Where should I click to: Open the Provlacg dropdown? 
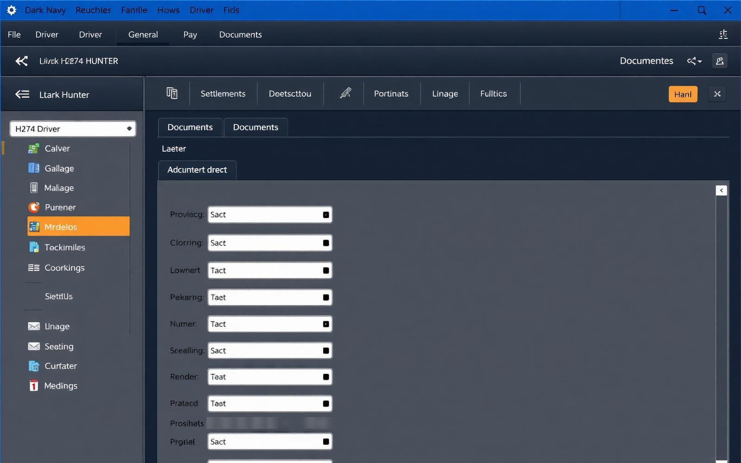(270, 215)
